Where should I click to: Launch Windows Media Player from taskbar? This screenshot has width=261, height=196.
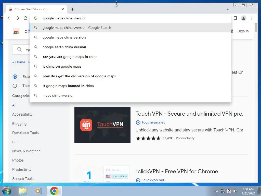(38, 191)
